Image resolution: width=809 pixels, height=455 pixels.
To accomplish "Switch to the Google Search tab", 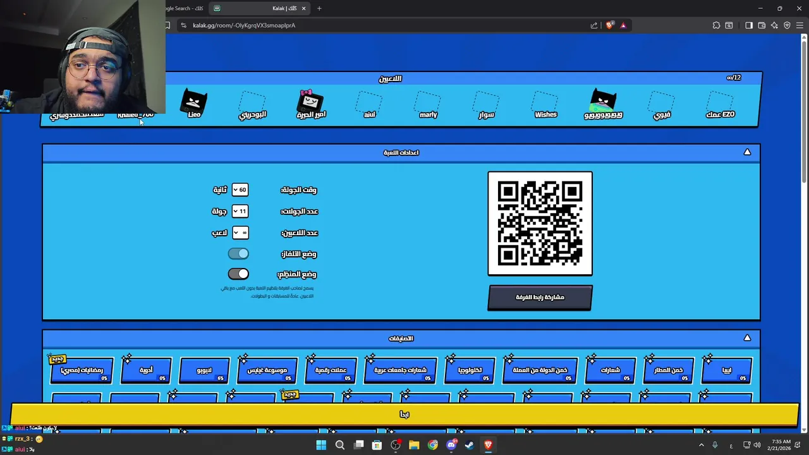I will tap(185, 8).
